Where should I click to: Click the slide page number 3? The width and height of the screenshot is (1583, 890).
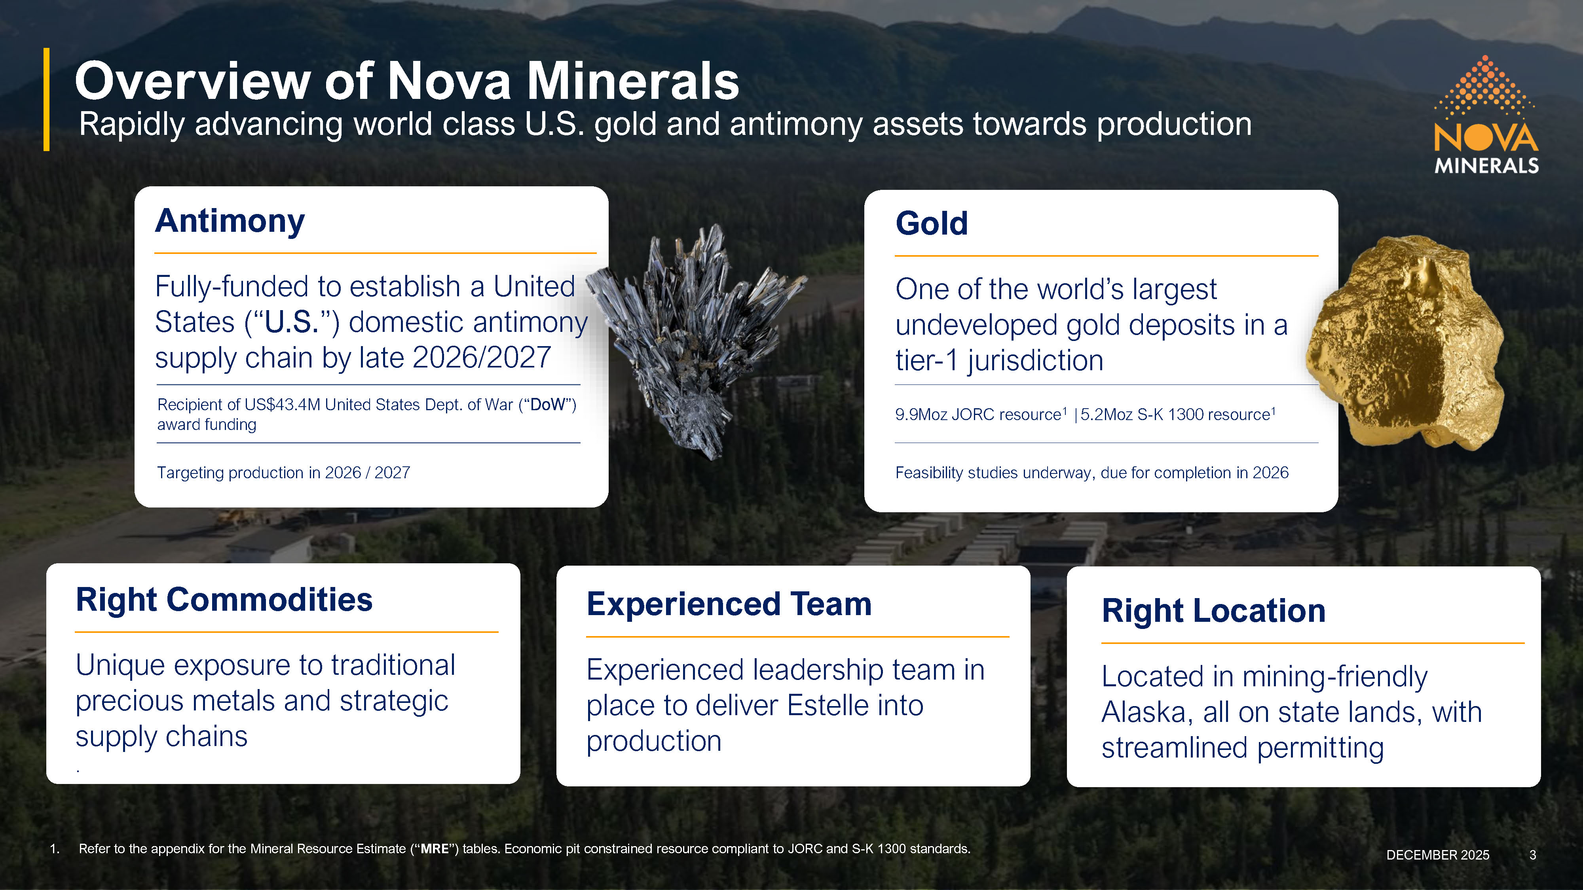tap(1533, 855)
